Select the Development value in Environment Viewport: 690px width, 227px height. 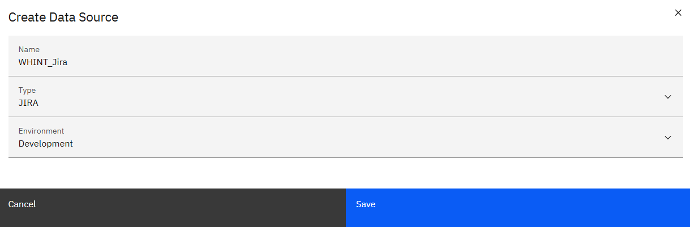coord(46,144)
